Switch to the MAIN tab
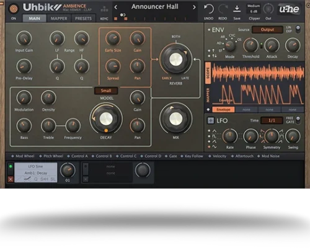 tap(34, 19)
